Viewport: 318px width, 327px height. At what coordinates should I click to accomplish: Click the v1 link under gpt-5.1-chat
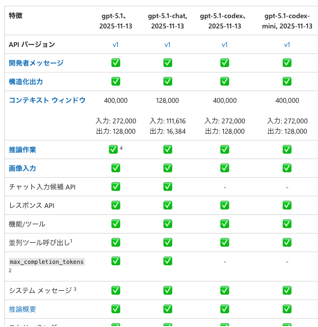tap(167, 45)
